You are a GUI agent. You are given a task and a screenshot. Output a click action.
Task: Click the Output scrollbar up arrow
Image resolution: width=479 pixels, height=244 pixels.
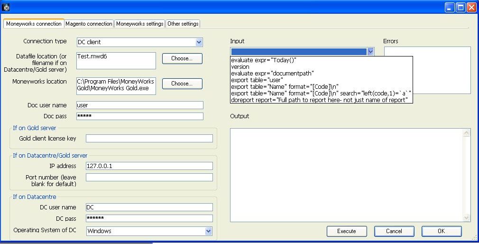click(466, 133)
